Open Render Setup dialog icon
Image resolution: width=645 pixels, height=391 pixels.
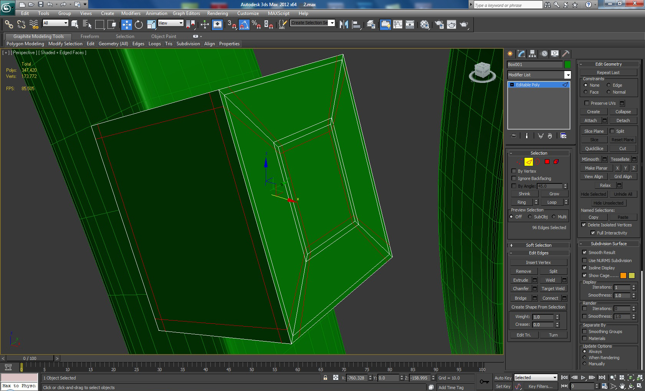tap(439, 25)
